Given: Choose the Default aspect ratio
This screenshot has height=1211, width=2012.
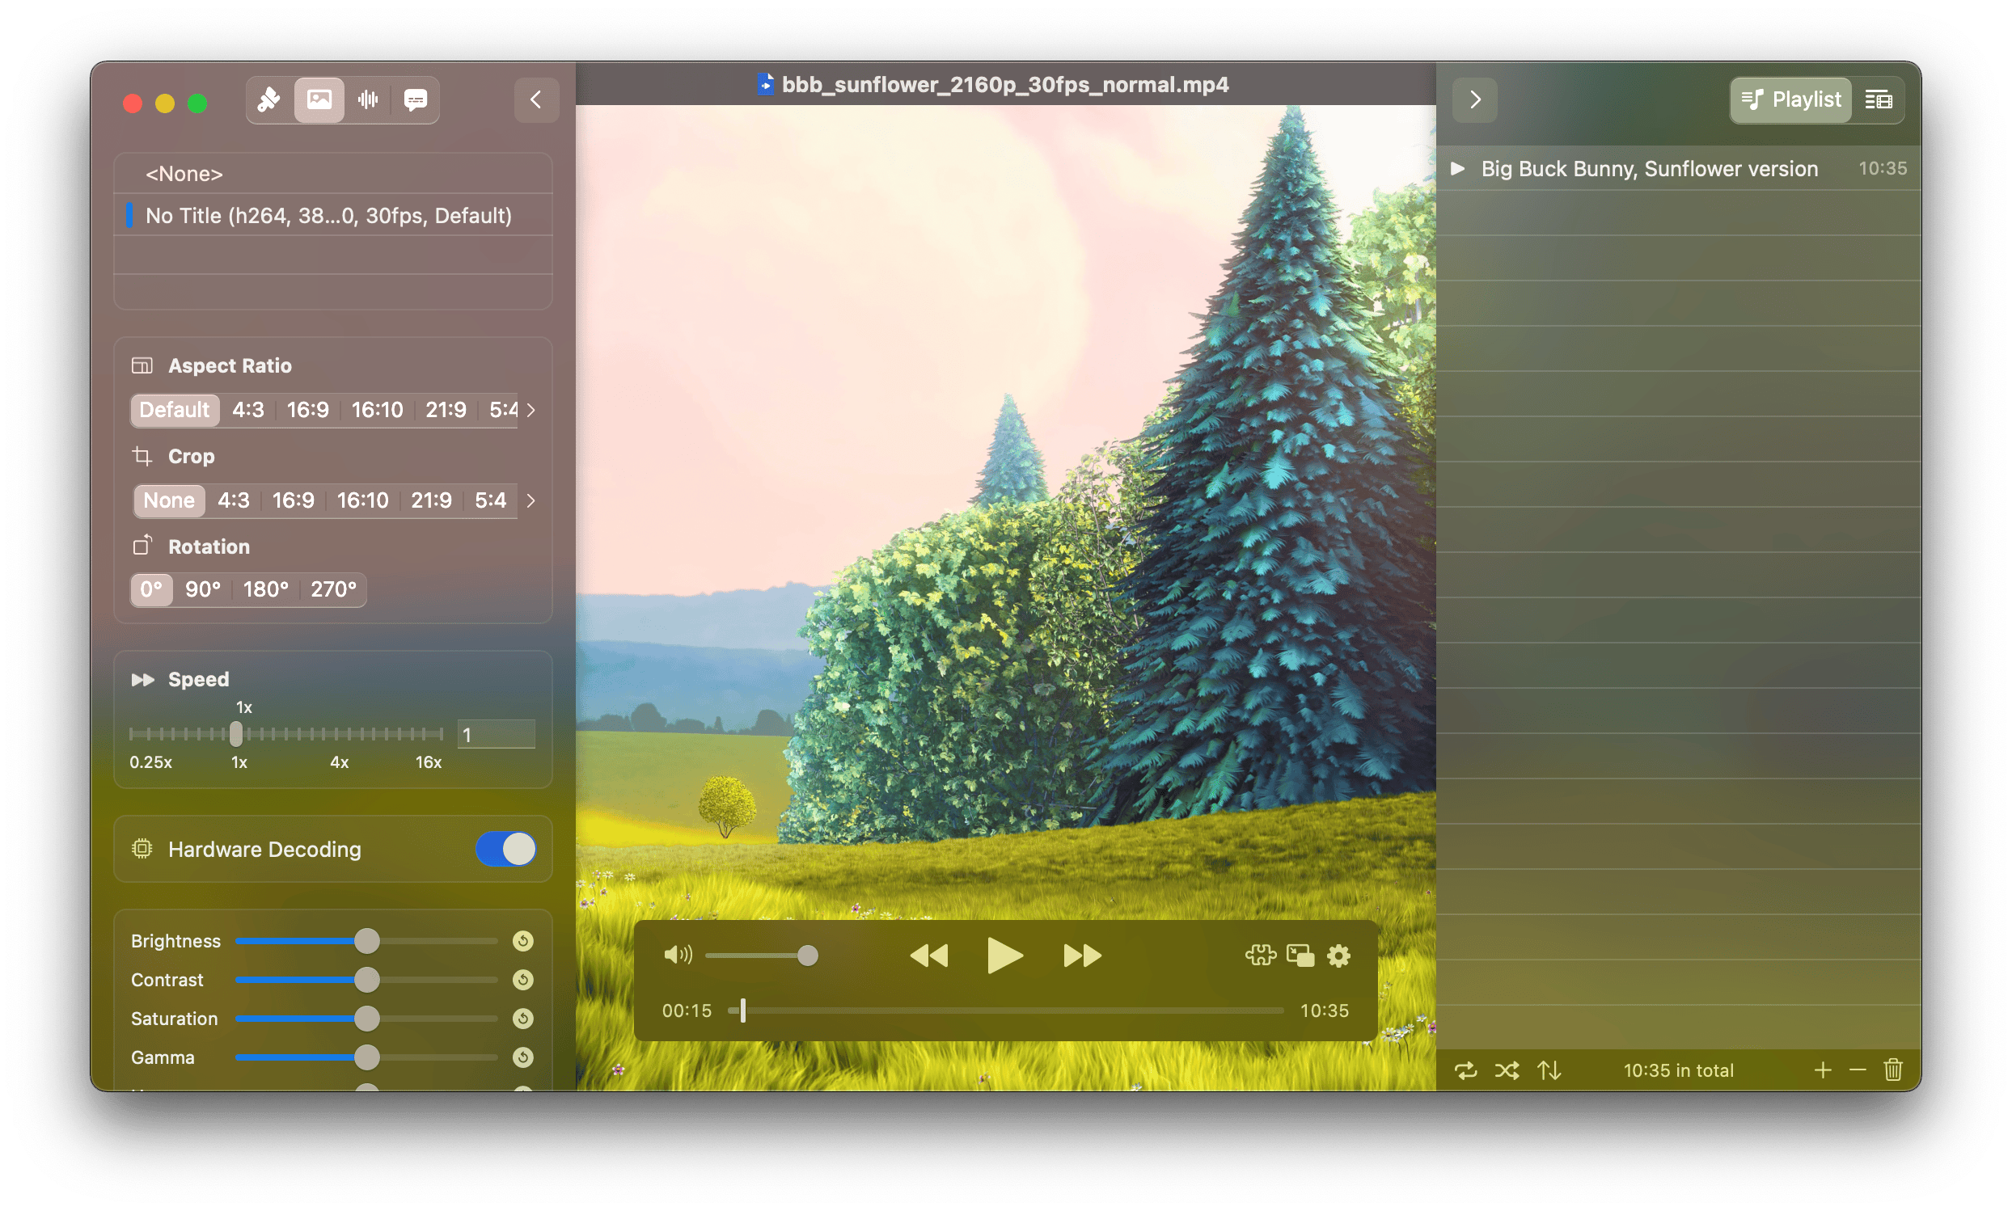Looking at the screenshot, I should click(x=175, y=410).
